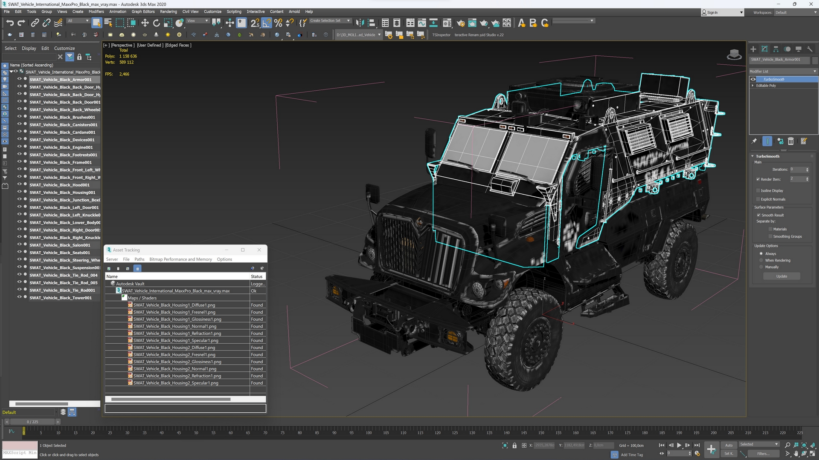The height and width of the screenshot is (460, 819).
Task: Open the Workspaces Default dropdown
Action: pyautogui.click(x=796, y=12)
